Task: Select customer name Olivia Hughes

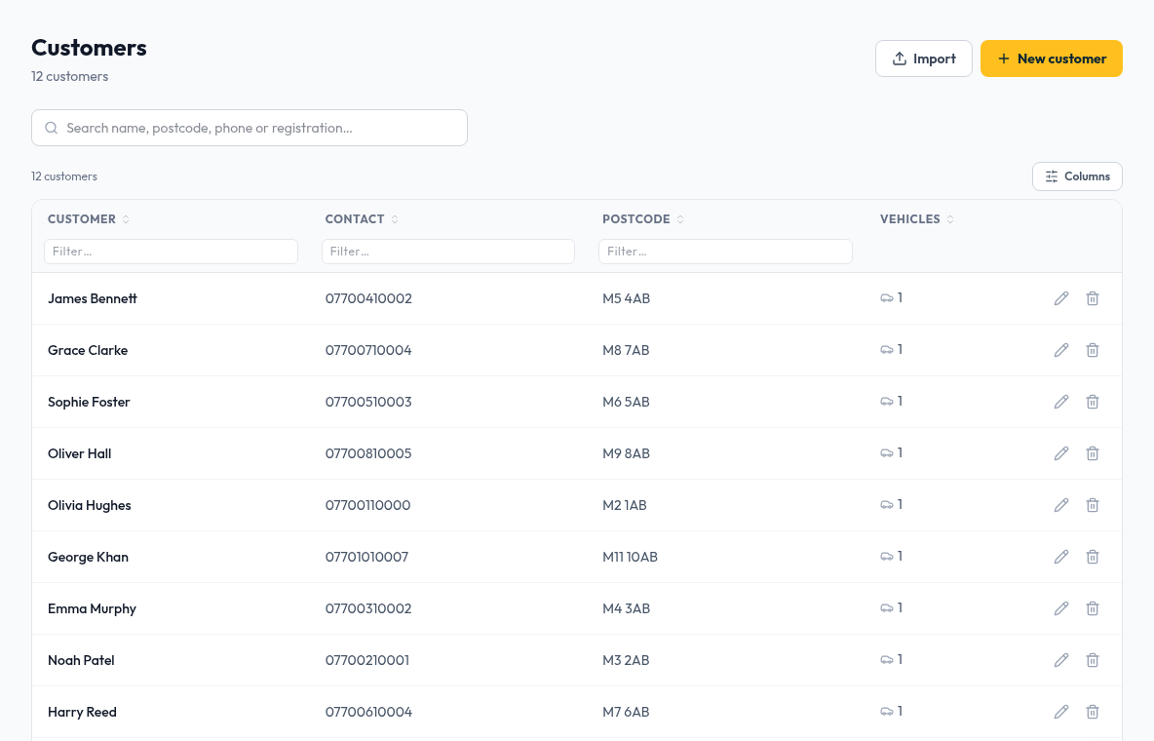Action: 89,504
